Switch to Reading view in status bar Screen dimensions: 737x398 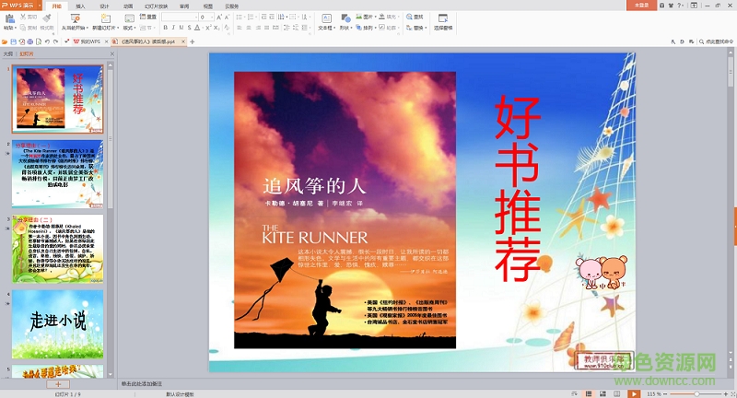[617, 393]
